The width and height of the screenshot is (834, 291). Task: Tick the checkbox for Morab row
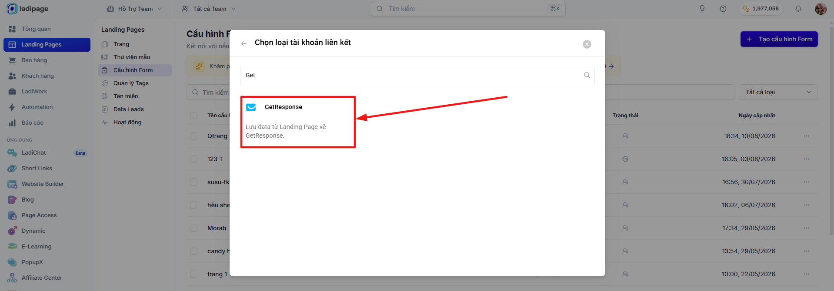pos(193,228)
